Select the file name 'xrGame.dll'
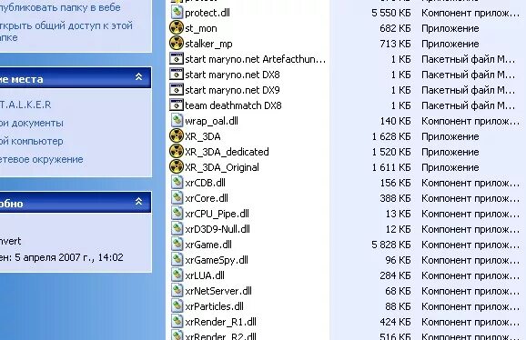 point(208,245)
